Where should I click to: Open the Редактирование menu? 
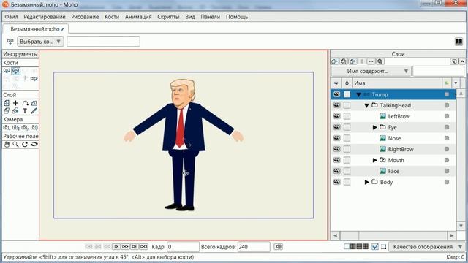(x=45, y=17)
